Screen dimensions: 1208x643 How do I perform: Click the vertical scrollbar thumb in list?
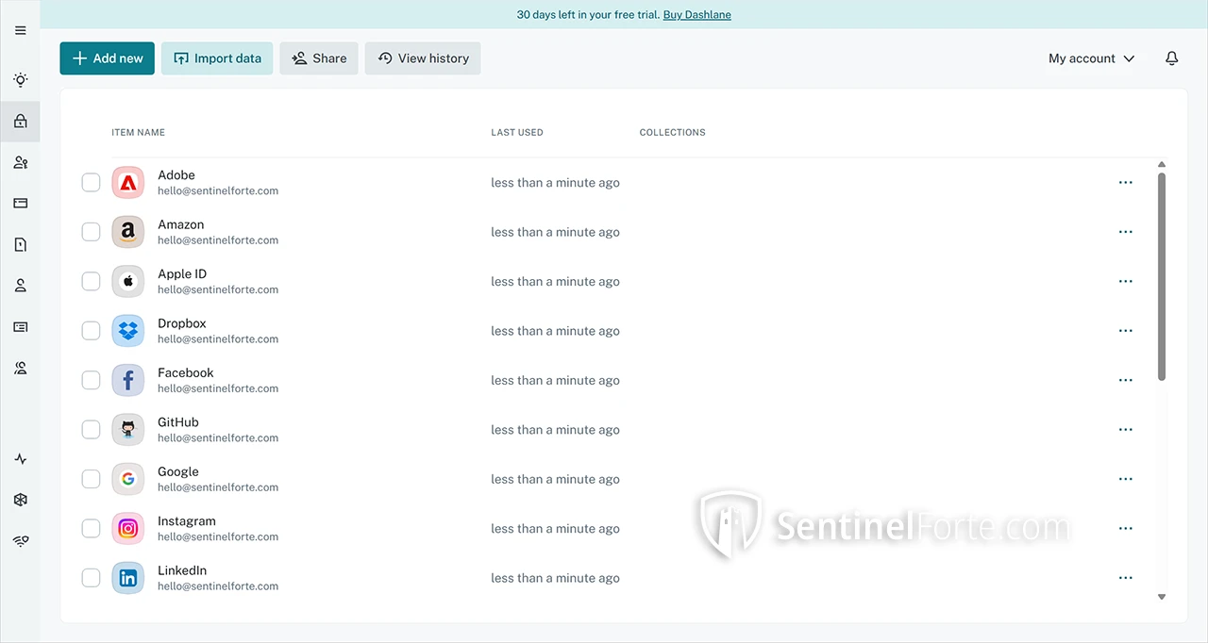tap(1161, 275)
